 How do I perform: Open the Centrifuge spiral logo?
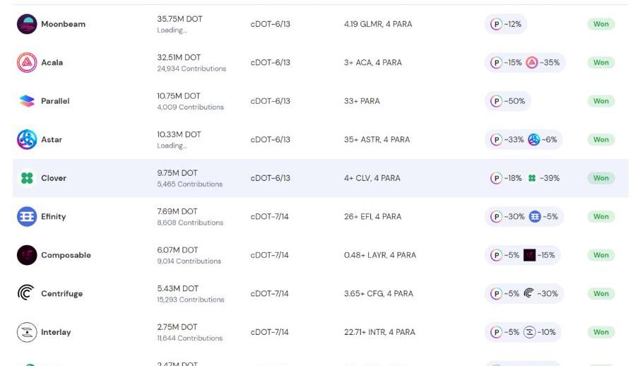click(x=25, y=293)
